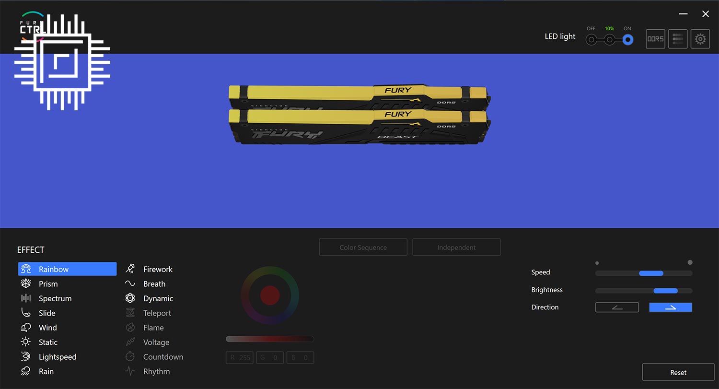Adjust the Speed slider
Screen dimensions: 719x389
[644, 273]
